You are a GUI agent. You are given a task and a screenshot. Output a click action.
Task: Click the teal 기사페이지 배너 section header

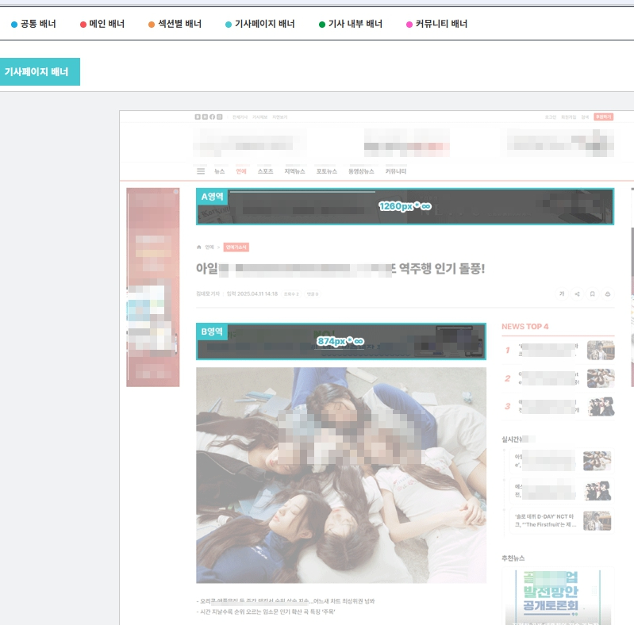click(x=40, y=71)
